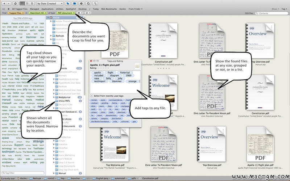
Task: Click the Home button in the toolbar
Action: [x=15, y=3]
